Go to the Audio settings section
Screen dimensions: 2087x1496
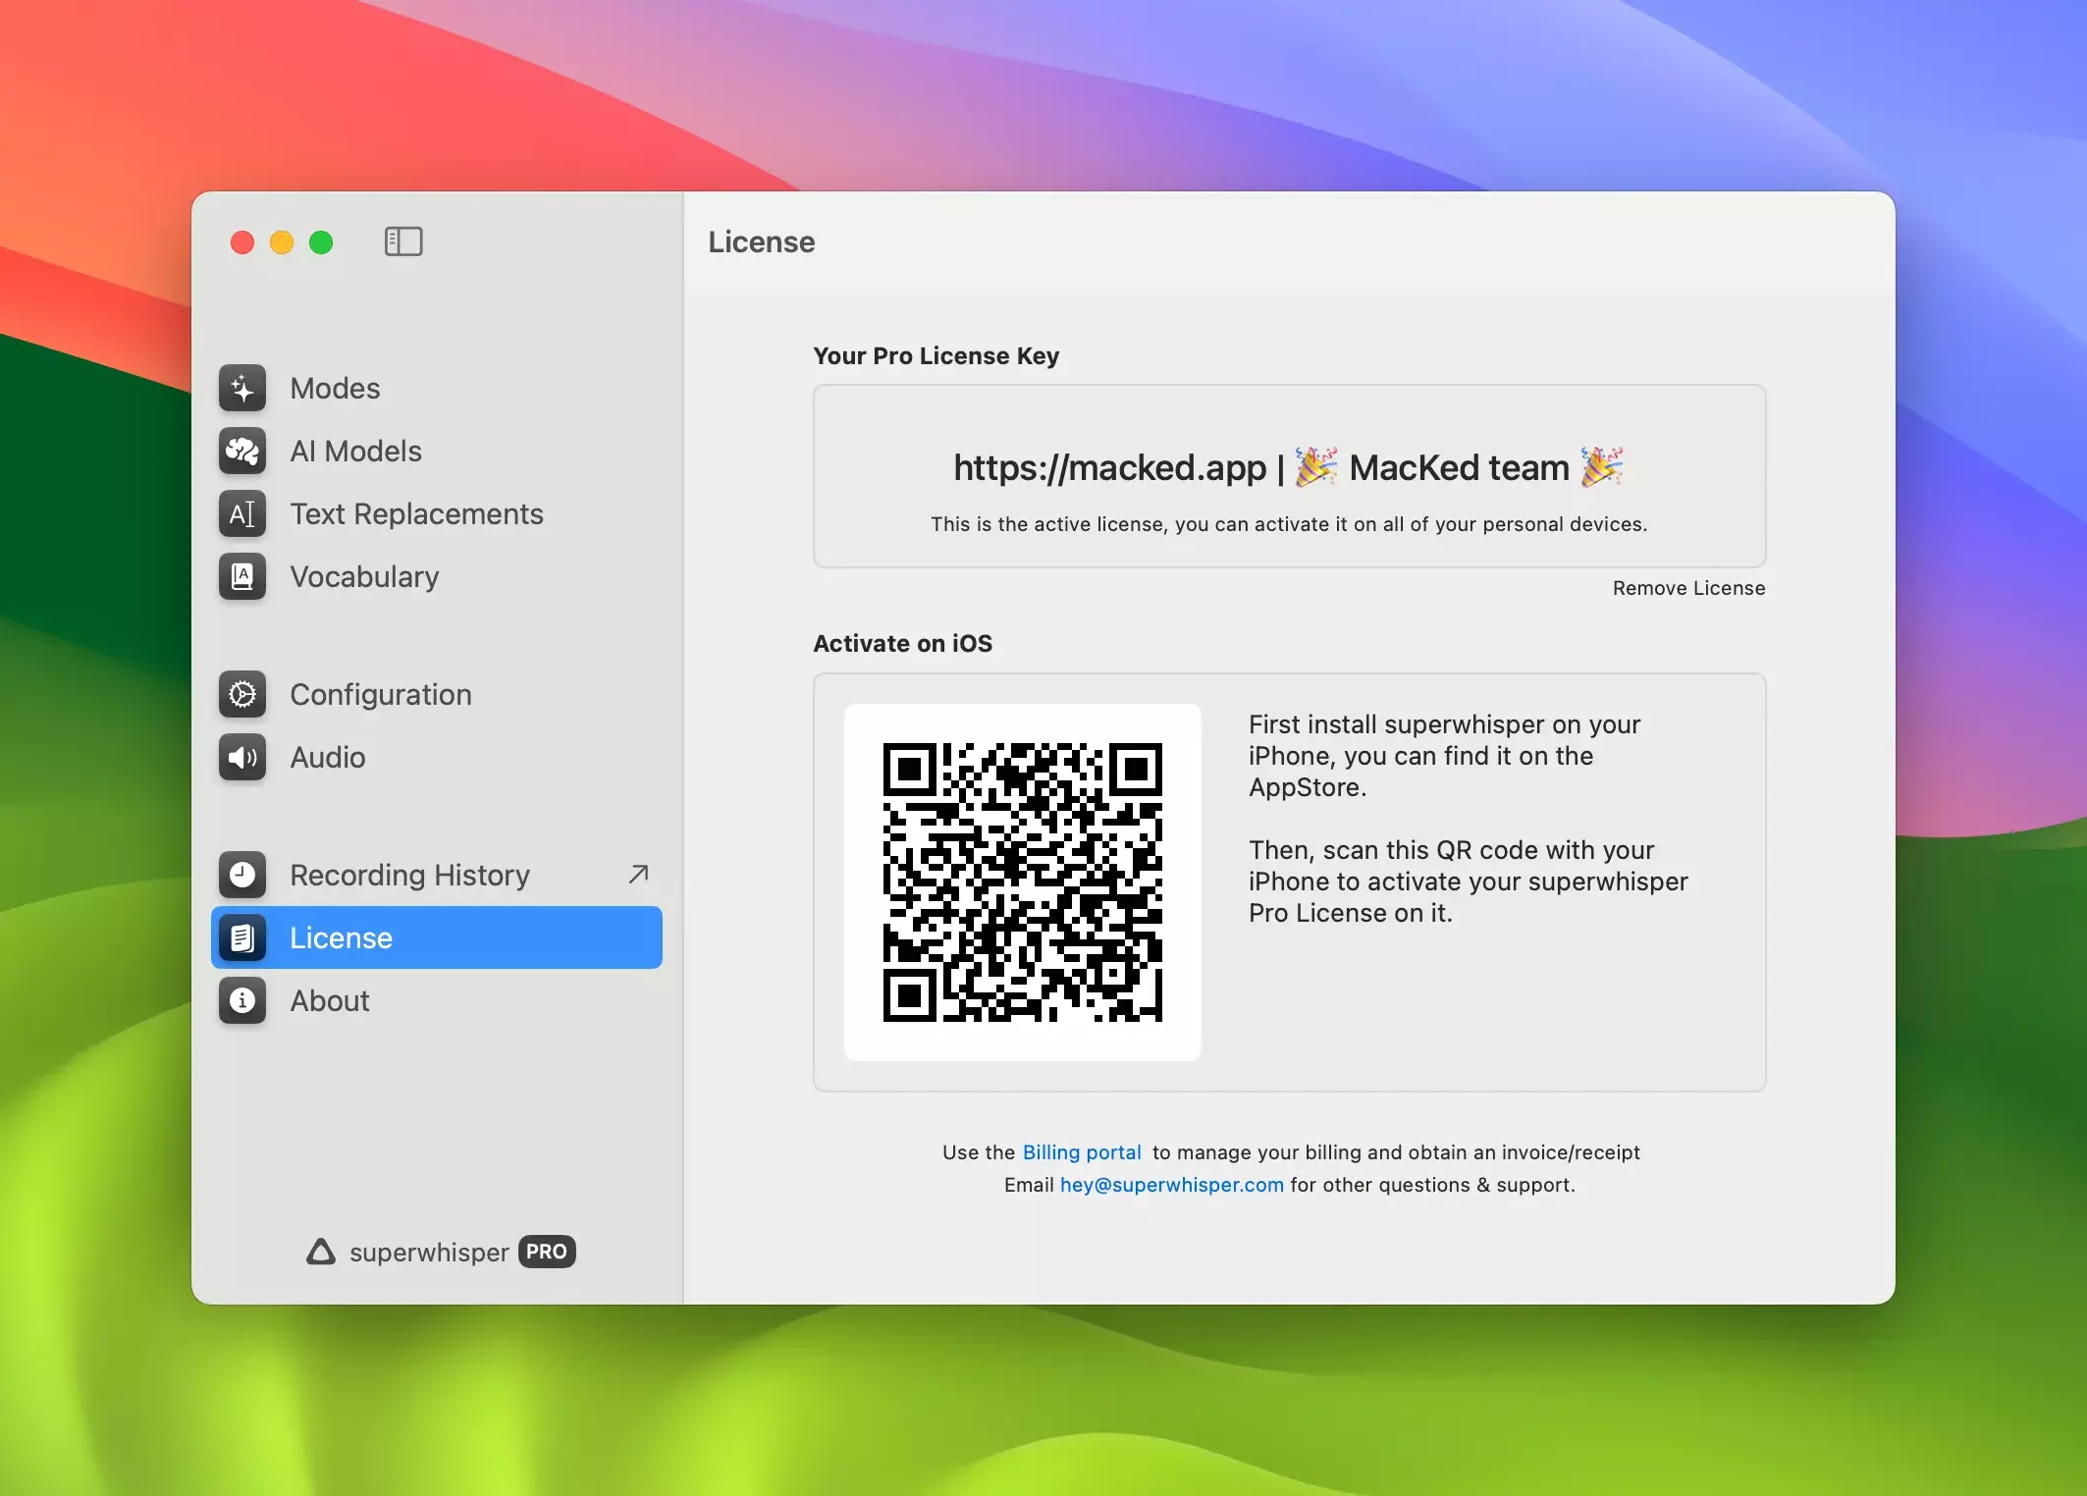pos(328,758)
